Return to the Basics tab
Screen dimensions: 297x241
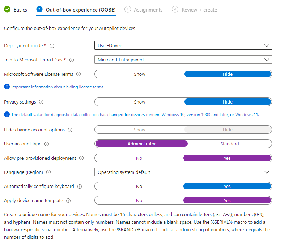pos(16,10)
